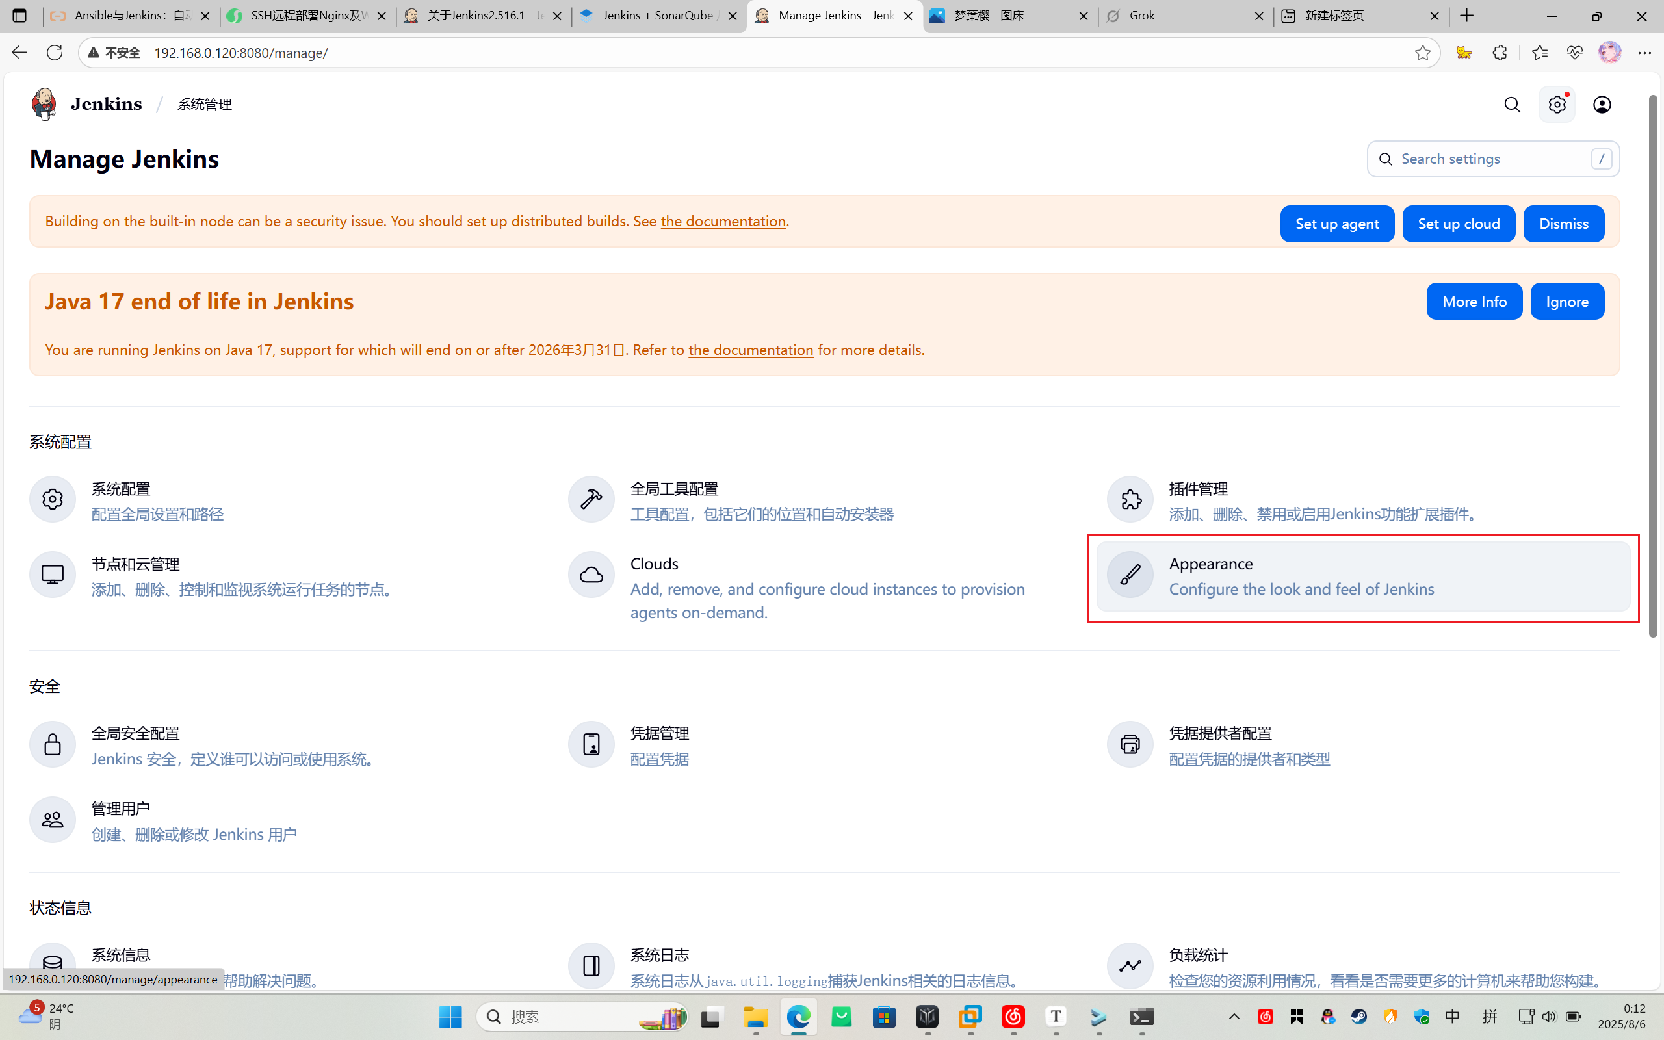This screenshot has height=1040, width=1664.
Task: Switch to SSH远程部署Nginx tab
Action: (x=307, y=16)
